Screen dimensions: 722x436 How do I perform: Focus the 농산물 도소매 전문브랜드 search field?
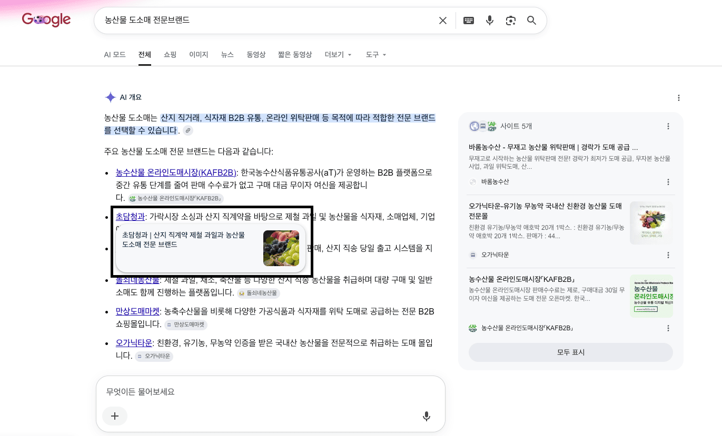tap(266, 21)
